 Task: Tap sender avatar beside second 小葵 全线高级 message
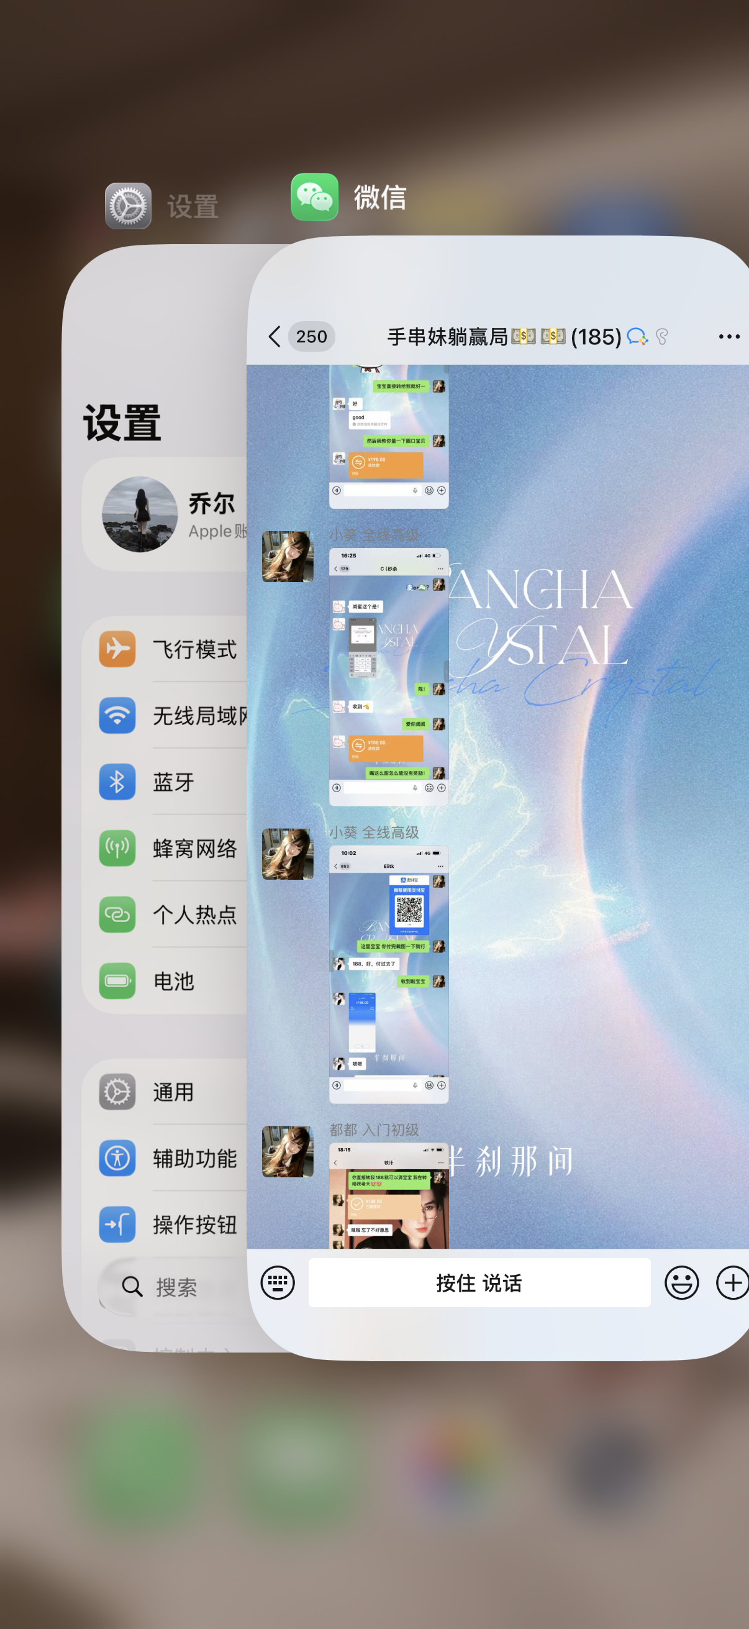(x=288, y=854)
